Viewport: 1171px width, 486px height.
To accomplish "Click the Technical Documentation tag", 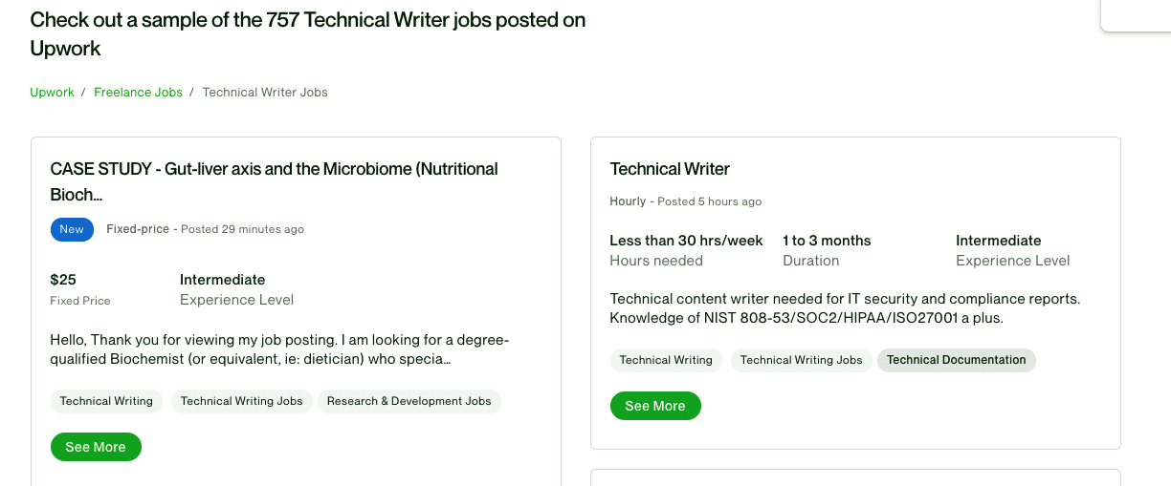I will tap(956, 360).
